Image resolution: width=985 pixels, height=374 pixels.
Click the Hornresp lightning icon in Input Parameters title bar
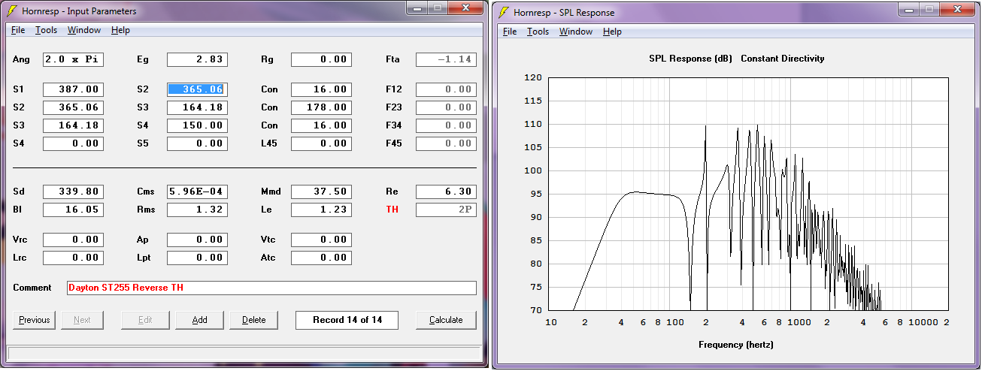point(12,11)
